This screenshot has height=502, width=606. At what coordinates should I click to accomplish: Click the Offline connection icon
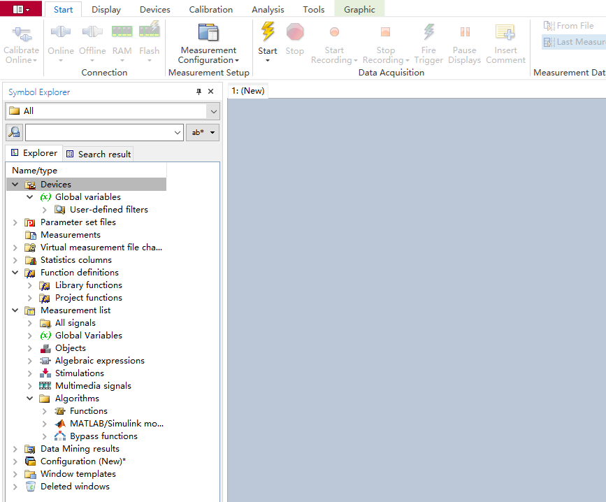tap(92, 31)
